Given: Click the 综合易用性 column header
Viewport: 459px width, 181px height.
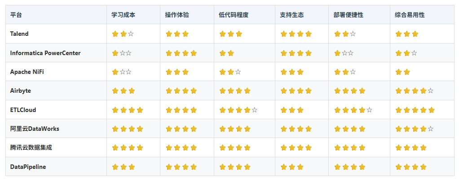Looking at the screenshot, I should coord(410,15).
